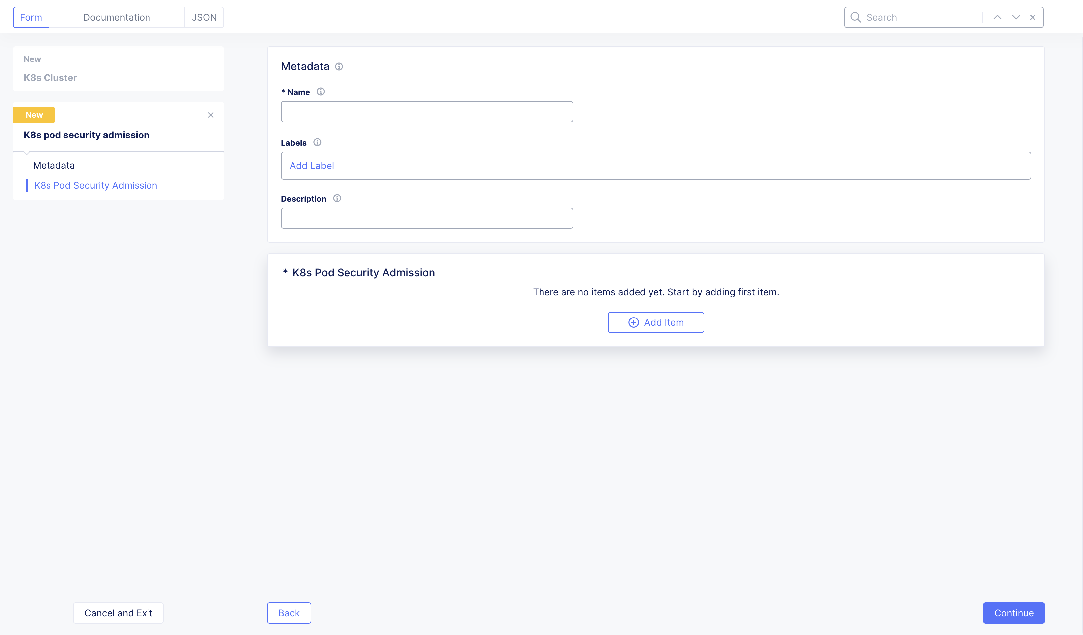Focus the Description input field
This screenshot has width=1083, height=635.
[427, 218]
